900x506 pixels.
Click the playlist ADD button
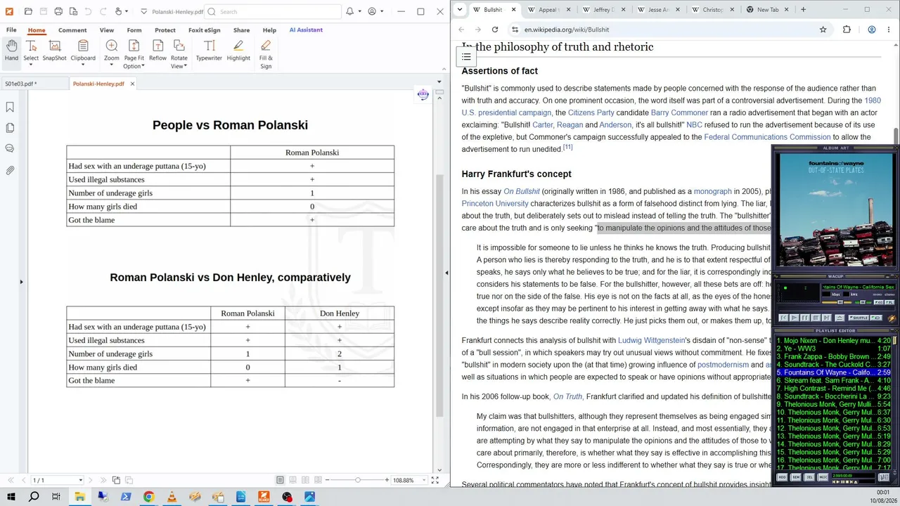[782, 477]
